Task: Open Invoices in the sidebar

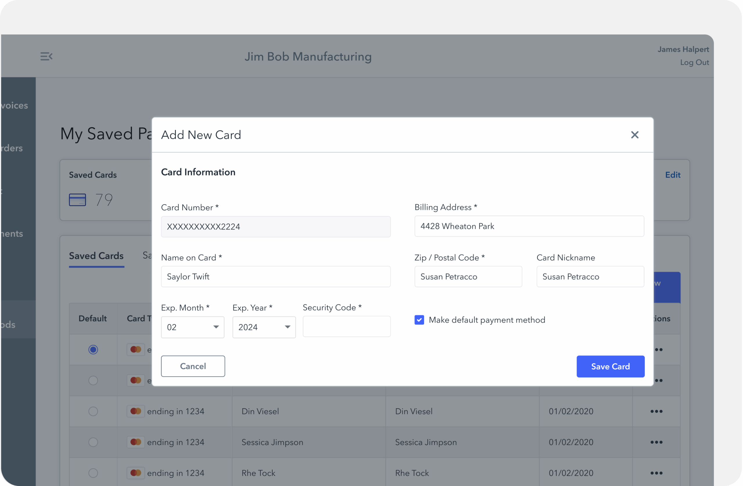Action: (x=14, y=106)
